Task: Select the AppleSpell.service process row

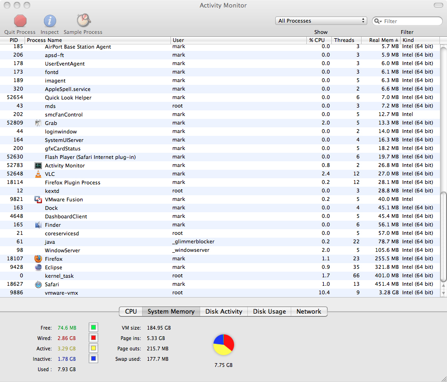Action: click(x=220, y=89)
